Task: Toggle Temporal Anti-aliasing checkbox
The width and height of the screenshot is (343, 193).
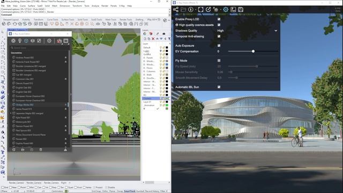Action: 219,36
